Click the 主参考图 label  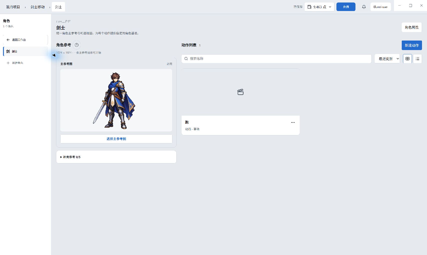click(x=66, y=64)
